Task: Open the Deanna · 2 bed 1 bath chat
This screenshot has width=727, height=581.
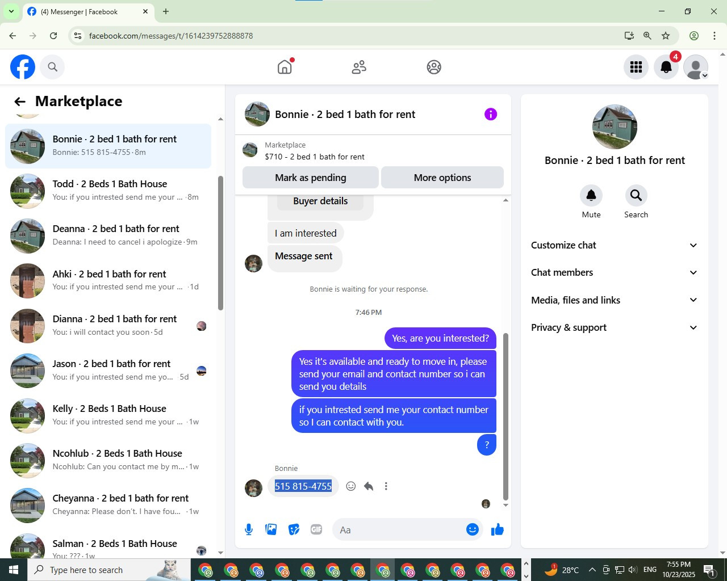Action: click(108, 235)
